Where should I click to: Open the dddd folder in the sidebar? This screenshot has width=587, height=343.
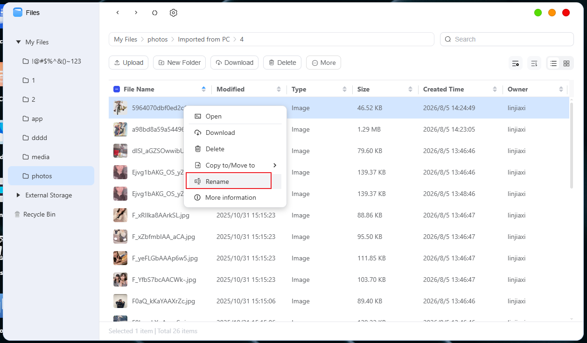tap(51, 138)
